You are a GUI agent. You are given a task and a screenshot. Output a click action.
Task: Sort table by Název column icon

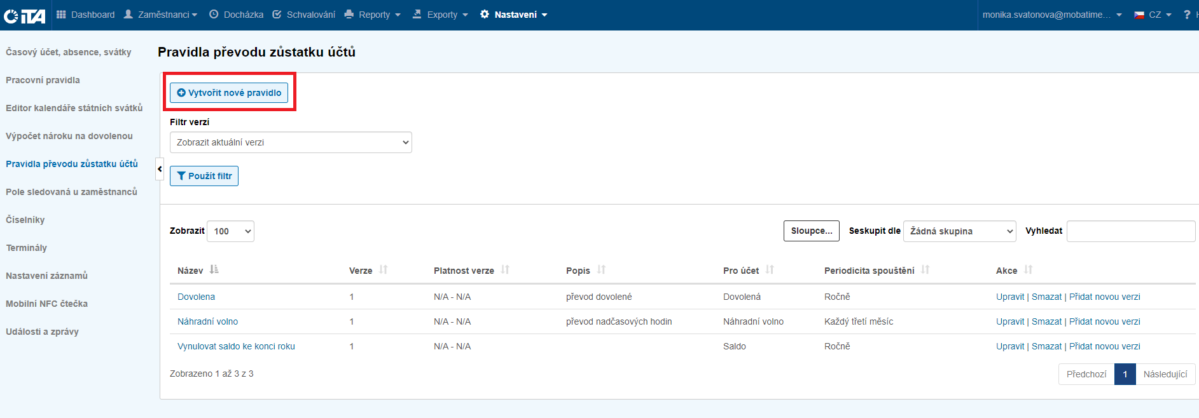point(214,270)
